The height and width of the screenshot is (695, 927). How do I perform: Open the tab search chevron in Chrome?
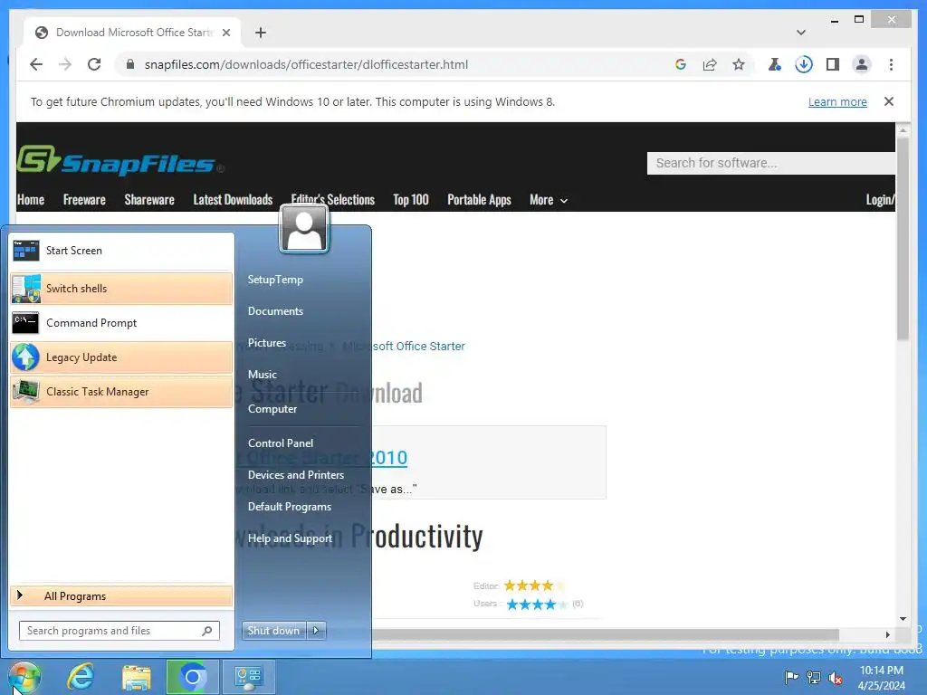(x=800, y=33)
